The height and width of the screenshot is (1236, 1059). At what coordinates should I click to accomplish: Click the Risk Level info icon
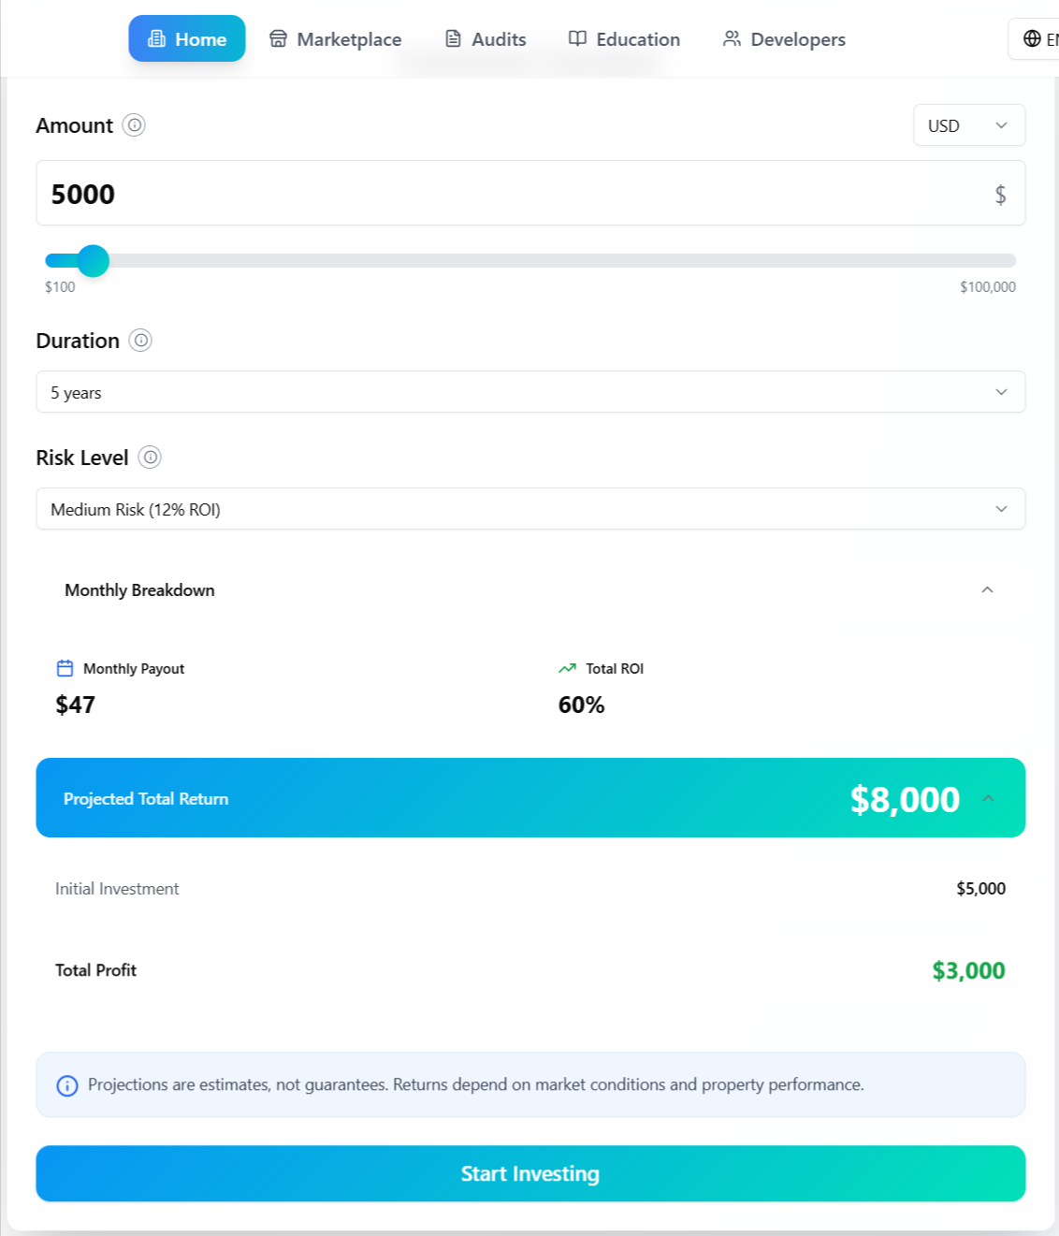150,458
